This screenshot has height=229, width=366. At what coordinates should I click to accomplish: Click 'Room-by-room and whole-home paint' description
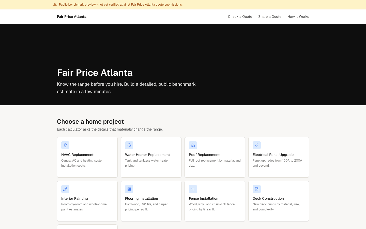click(x=84, y=207)
